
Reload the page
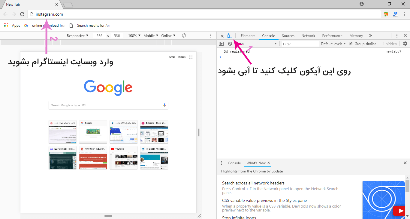(22, 14)
